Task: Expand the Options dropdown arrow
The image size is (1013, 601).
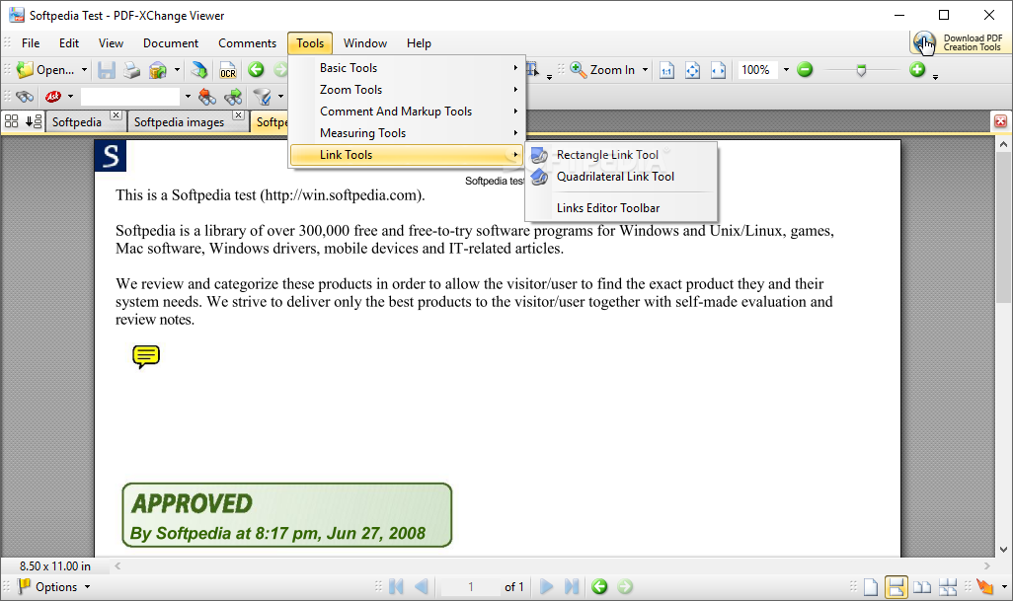Action: pyautogui.click(x=87, y=587)
